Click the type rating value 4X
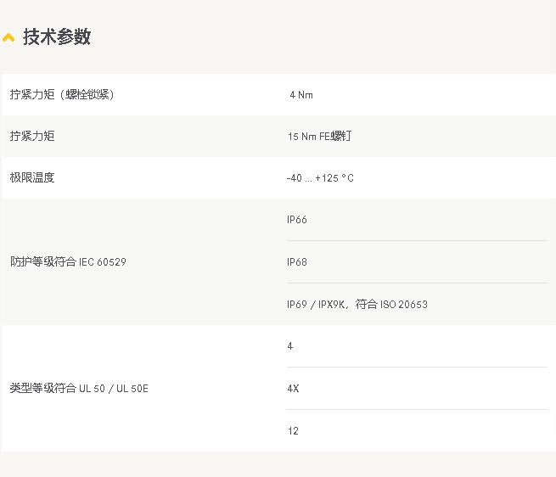556x477 pixels. pos(293,389)
